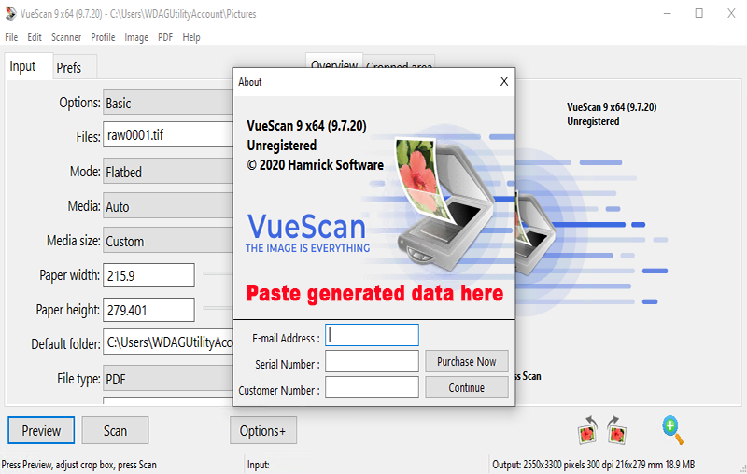This screenshot has height=474, width=747.
Task: Click the Paper height field
Action: pos(148,310)
